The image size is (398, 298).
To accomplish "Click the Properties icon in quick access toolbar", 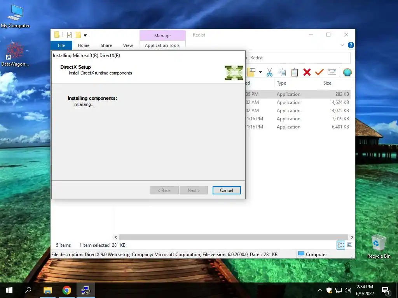I will [69, 35].
